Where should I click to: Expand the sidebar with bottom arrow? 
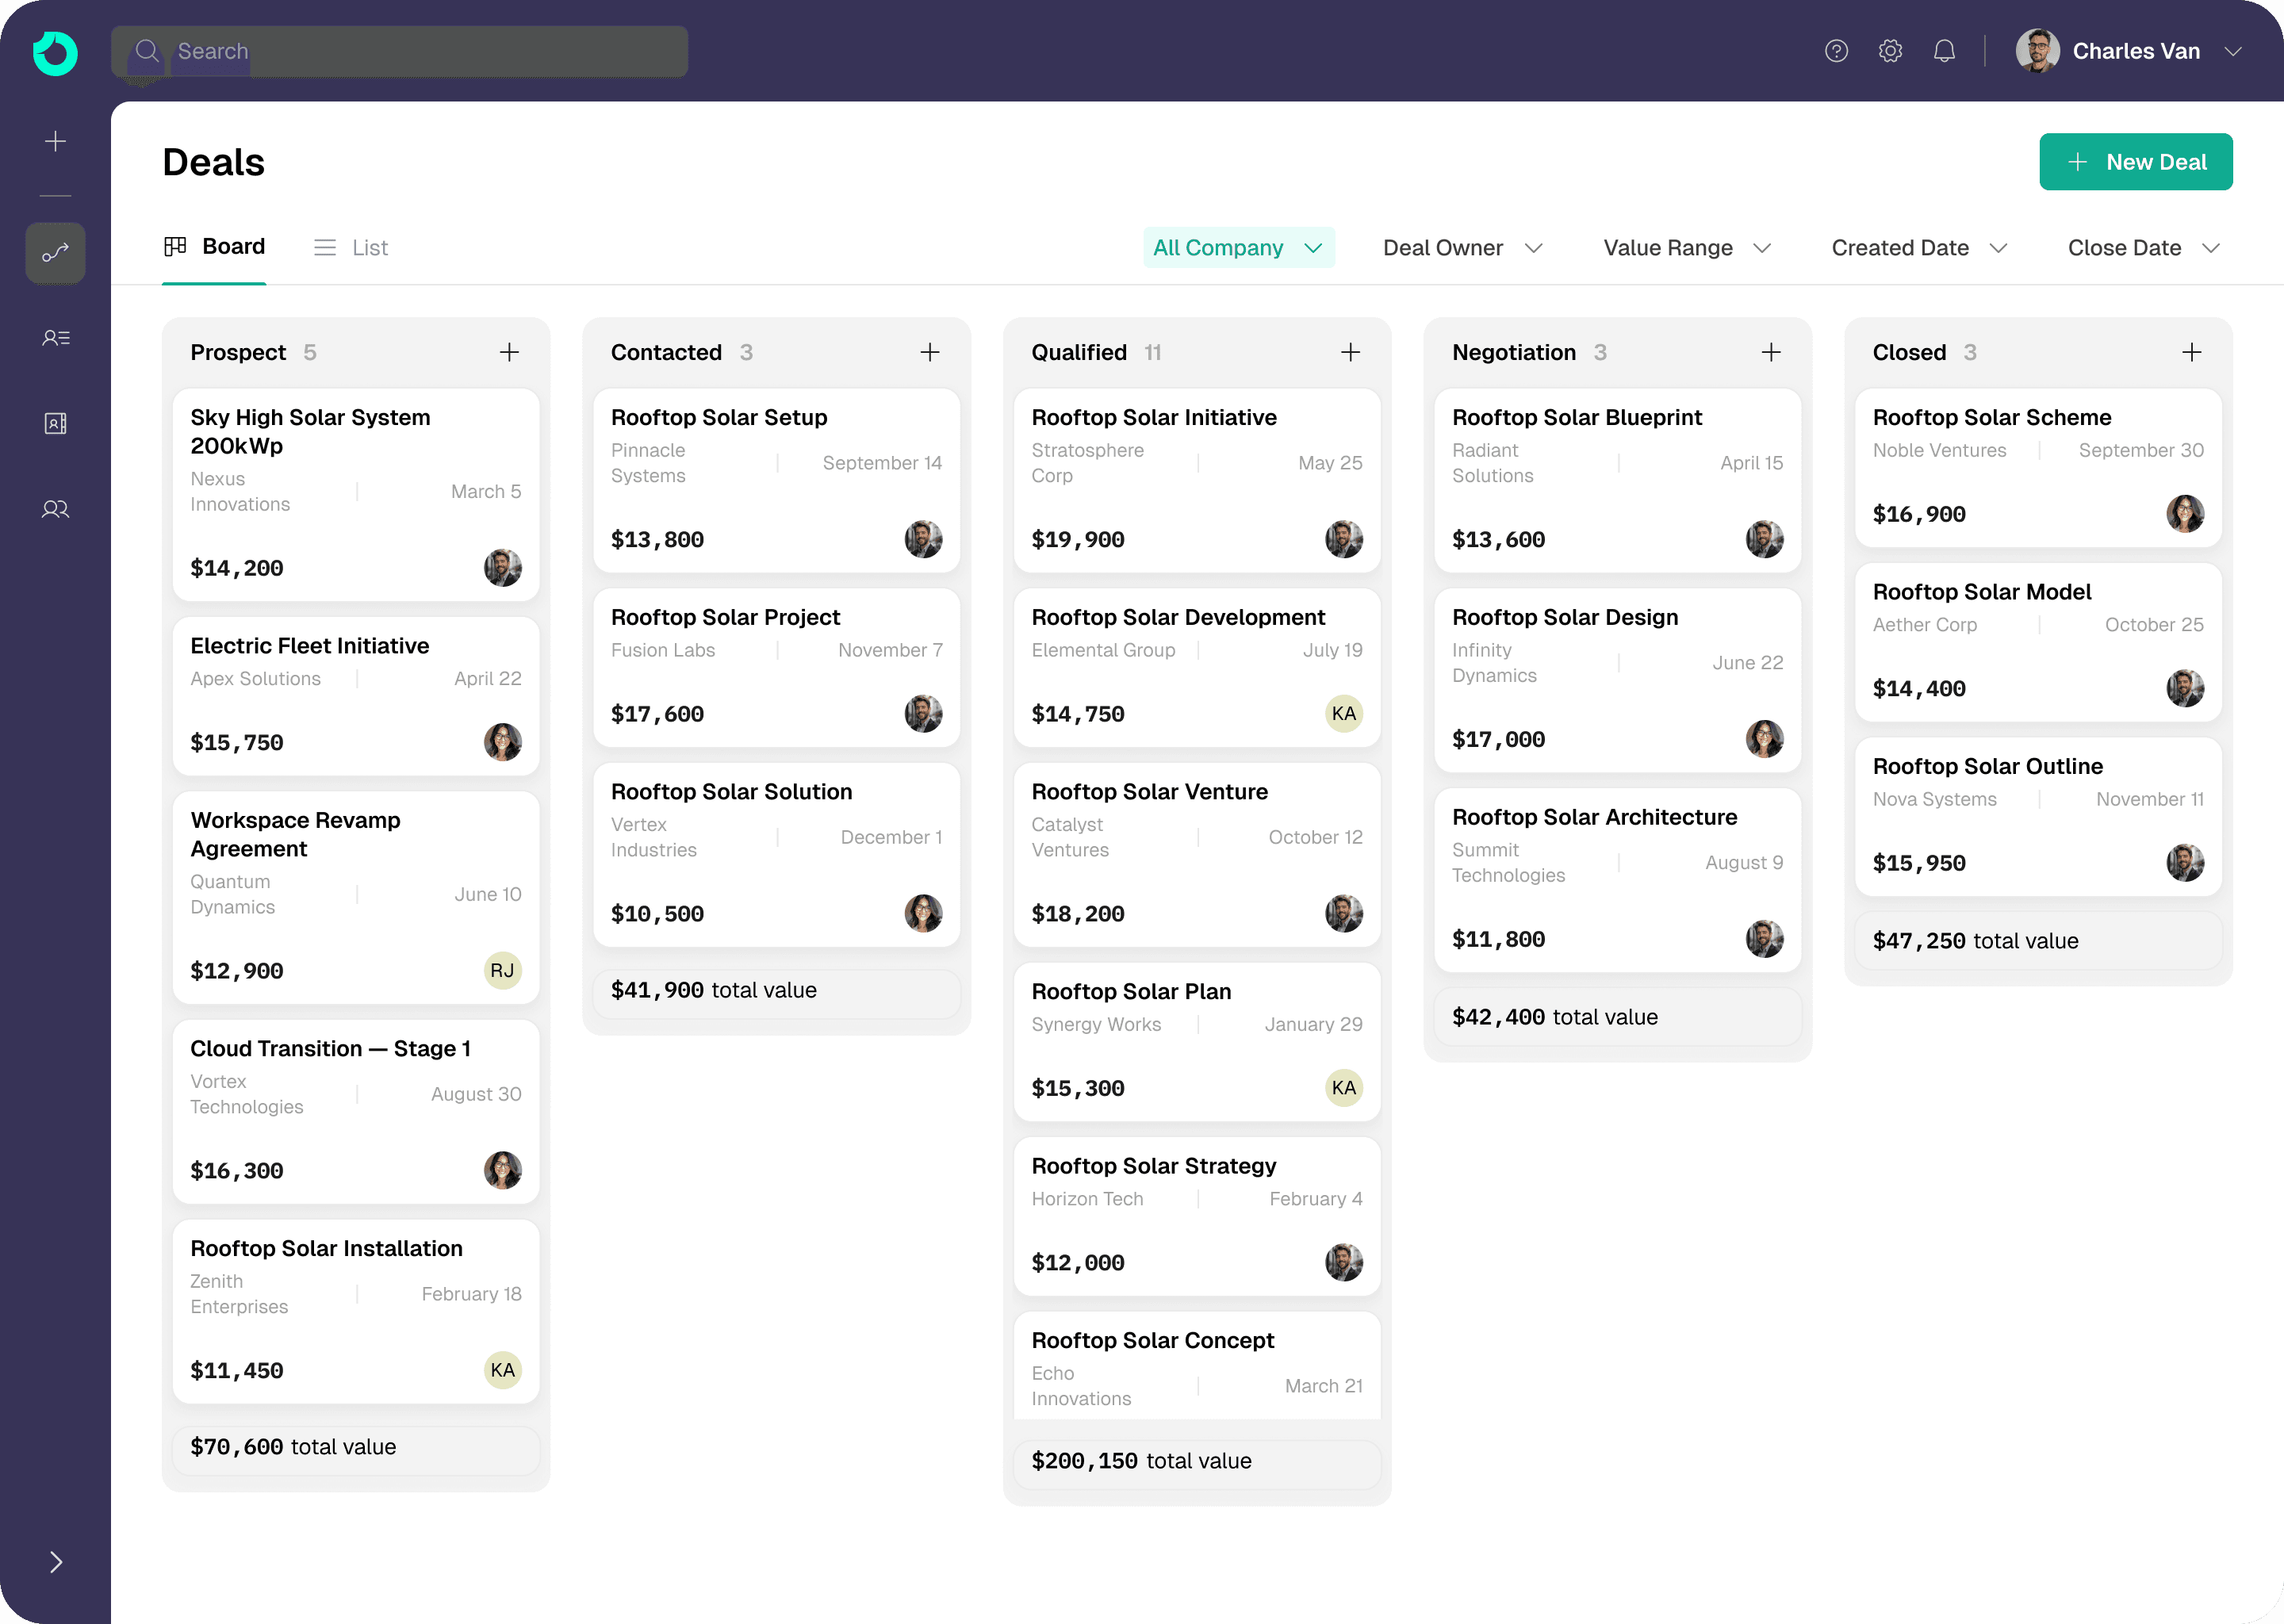(56, 1562)
